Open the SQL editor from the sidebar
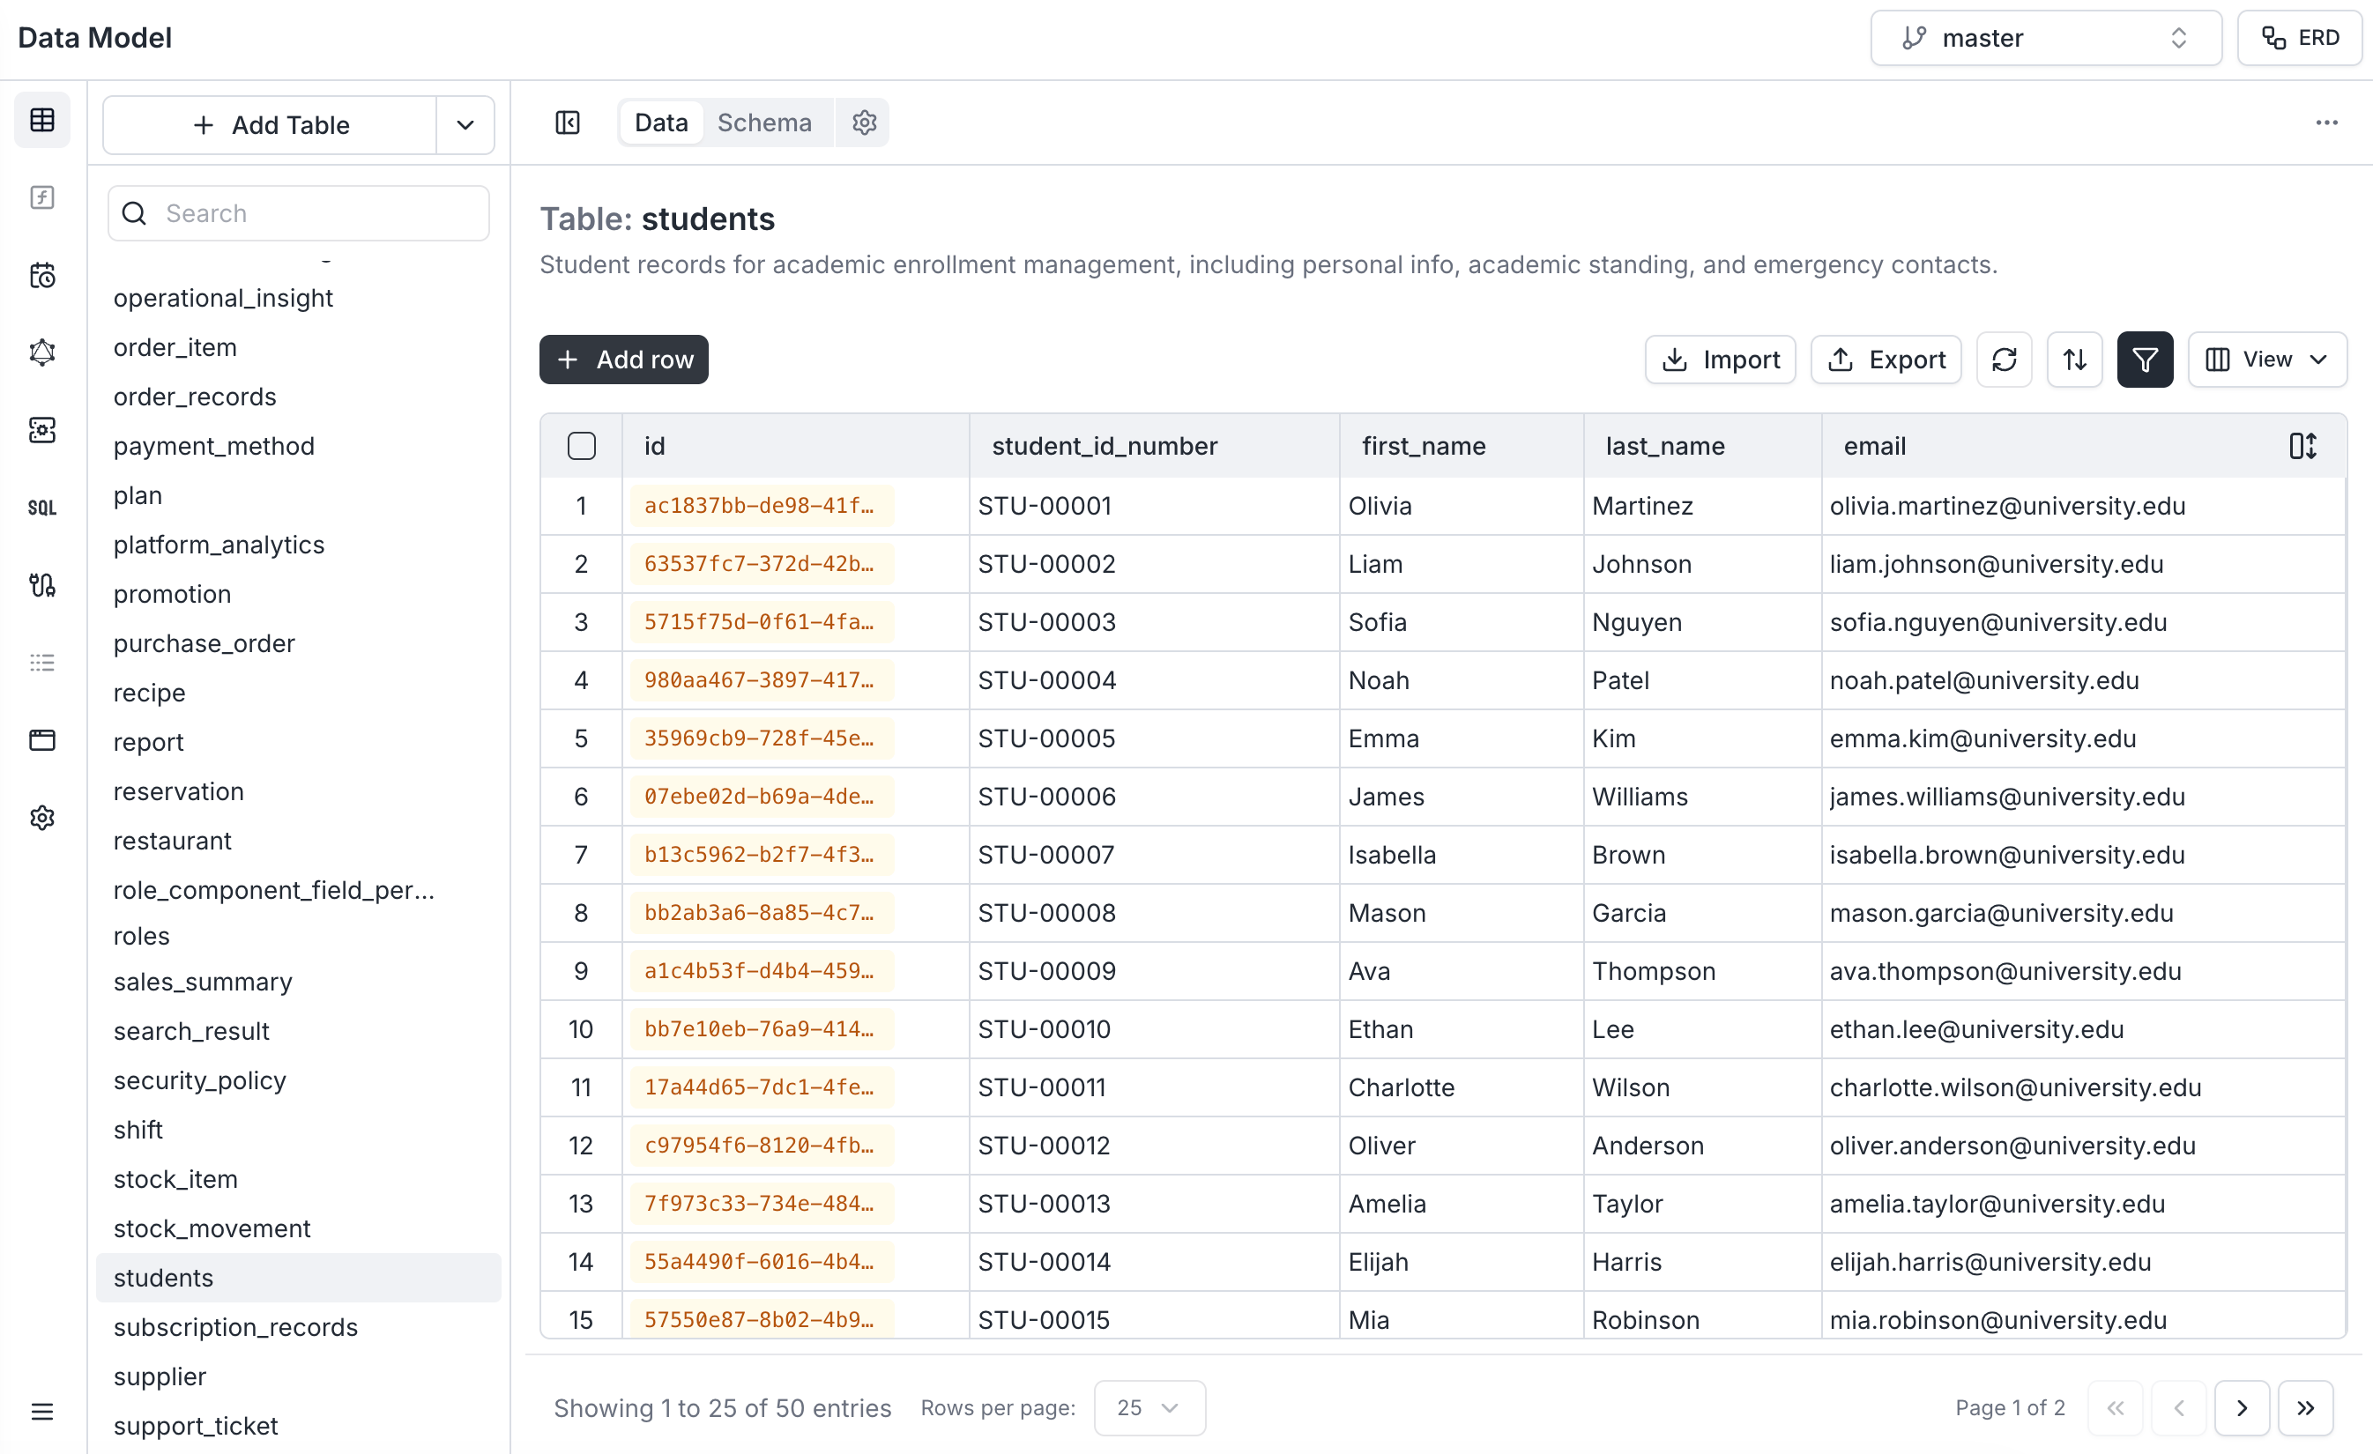Viewport: 2373px width, 1454px height. (42, 508)
